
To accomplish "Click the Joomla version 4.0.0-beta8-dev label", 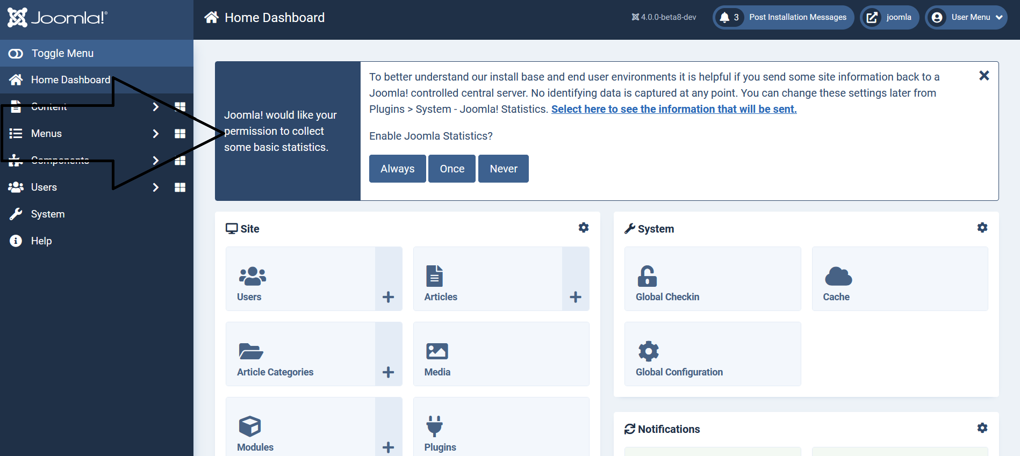I will coord(664,17).
